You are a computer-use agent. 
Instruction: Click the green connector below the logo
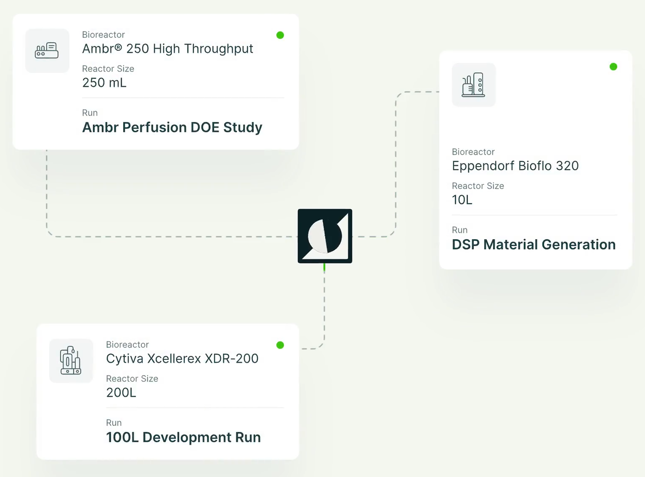(x=324, y=267)
